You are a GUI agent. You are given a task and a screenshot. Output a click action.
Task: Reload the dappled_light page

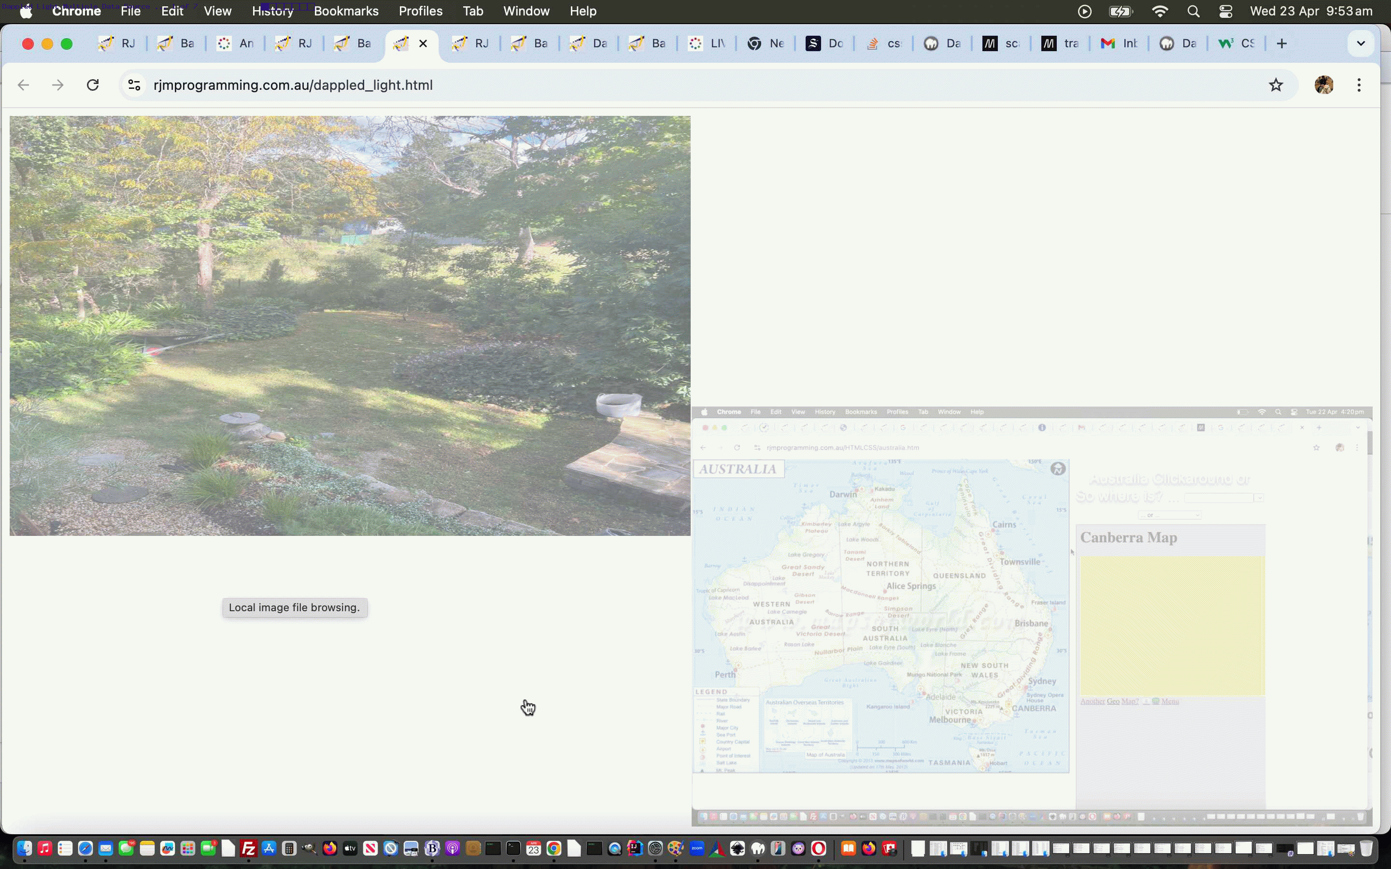(x=93, y=85)
